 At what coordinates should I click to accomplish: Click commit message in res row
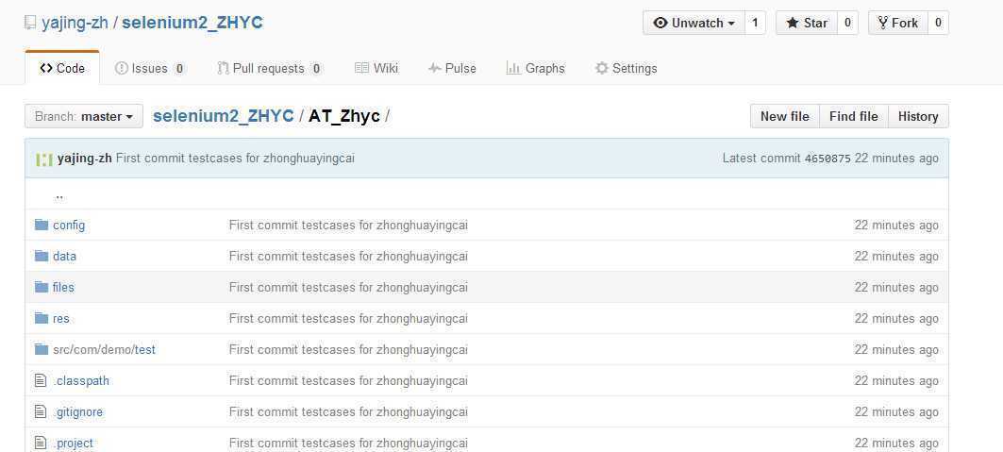[348, 318]
